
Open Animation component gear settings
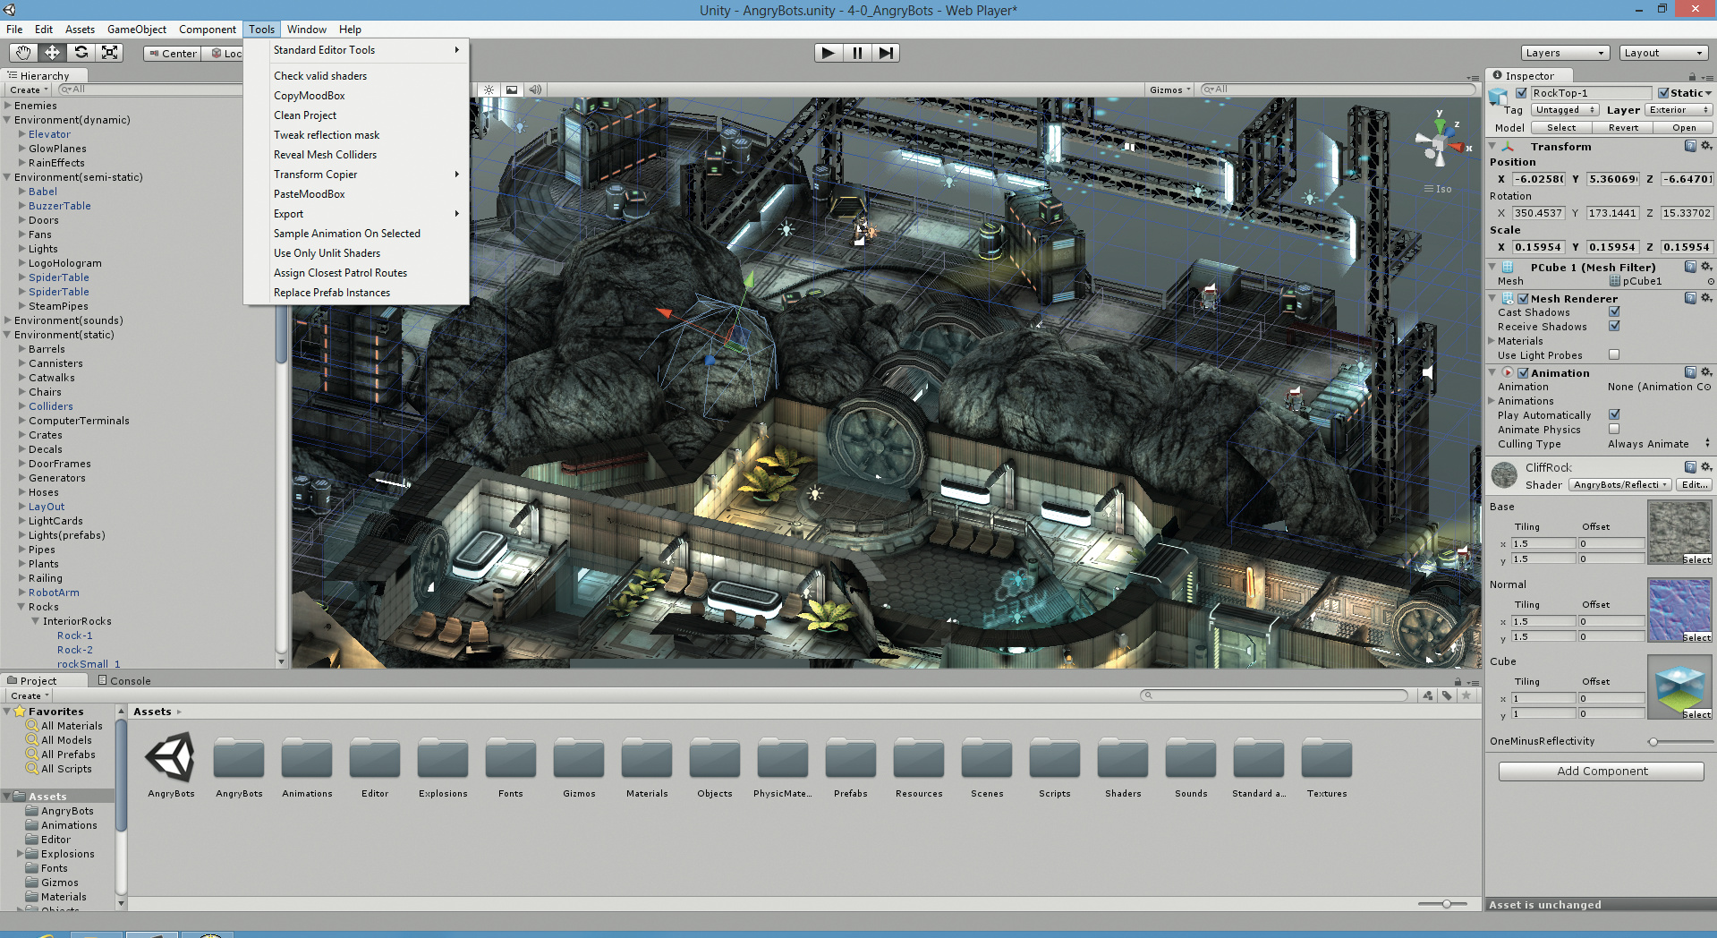pyautogui.click(x=1706, y=372)
